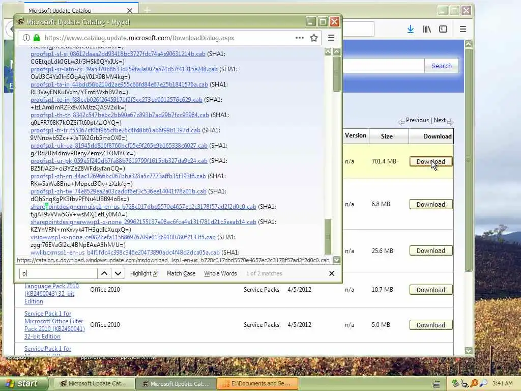
Task: Download the 10.7 MB update
Action: click(430, 290)
